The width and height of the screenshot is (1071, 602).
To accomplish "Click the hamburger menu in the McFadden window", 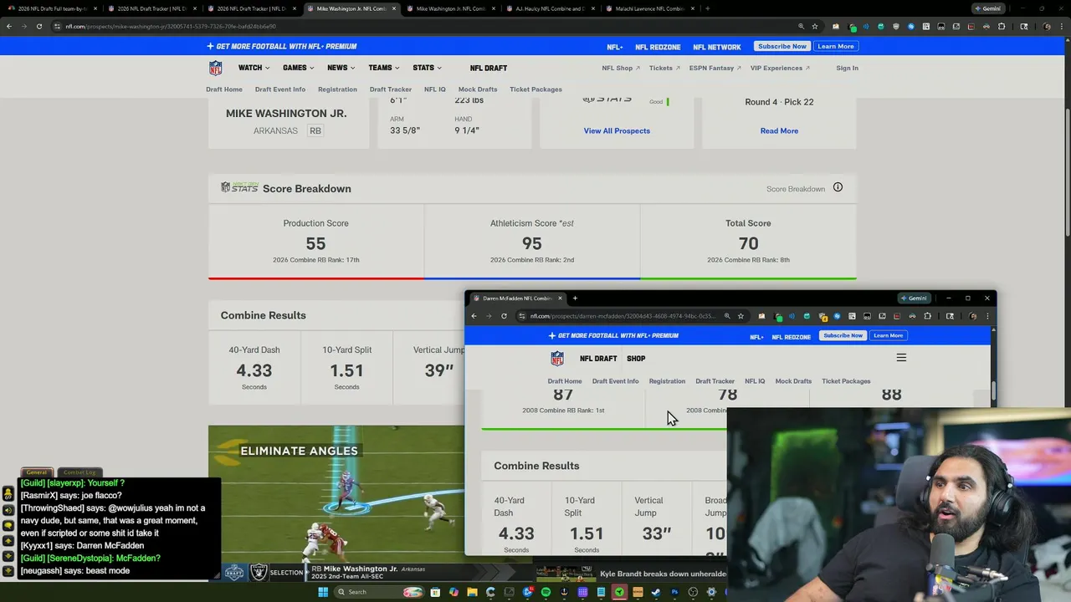I will click(x=901, y=358).
